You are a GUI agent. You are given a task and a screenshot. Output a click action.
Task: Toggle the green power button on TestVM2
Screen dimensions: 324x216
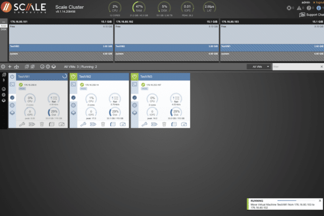coord(73,76)
